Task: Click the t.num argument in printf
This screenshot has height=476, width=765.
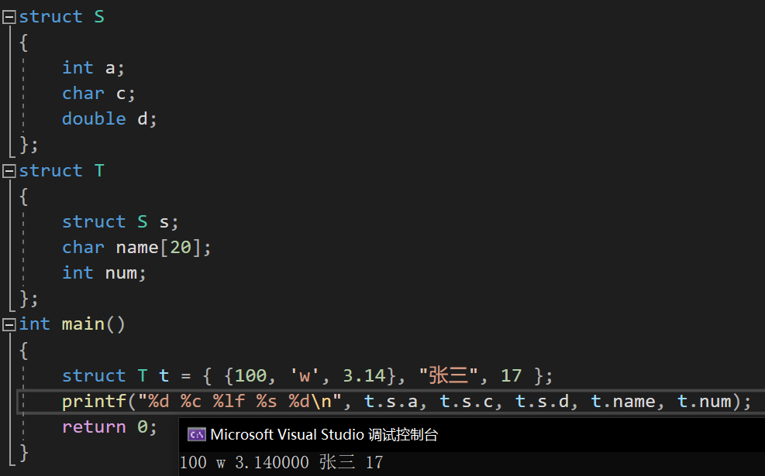Action: 705,402
